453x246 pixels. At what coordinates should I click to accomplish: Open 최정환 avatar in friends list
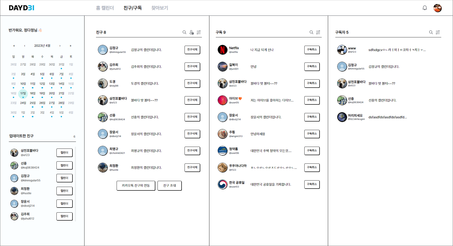click(103, 167)
